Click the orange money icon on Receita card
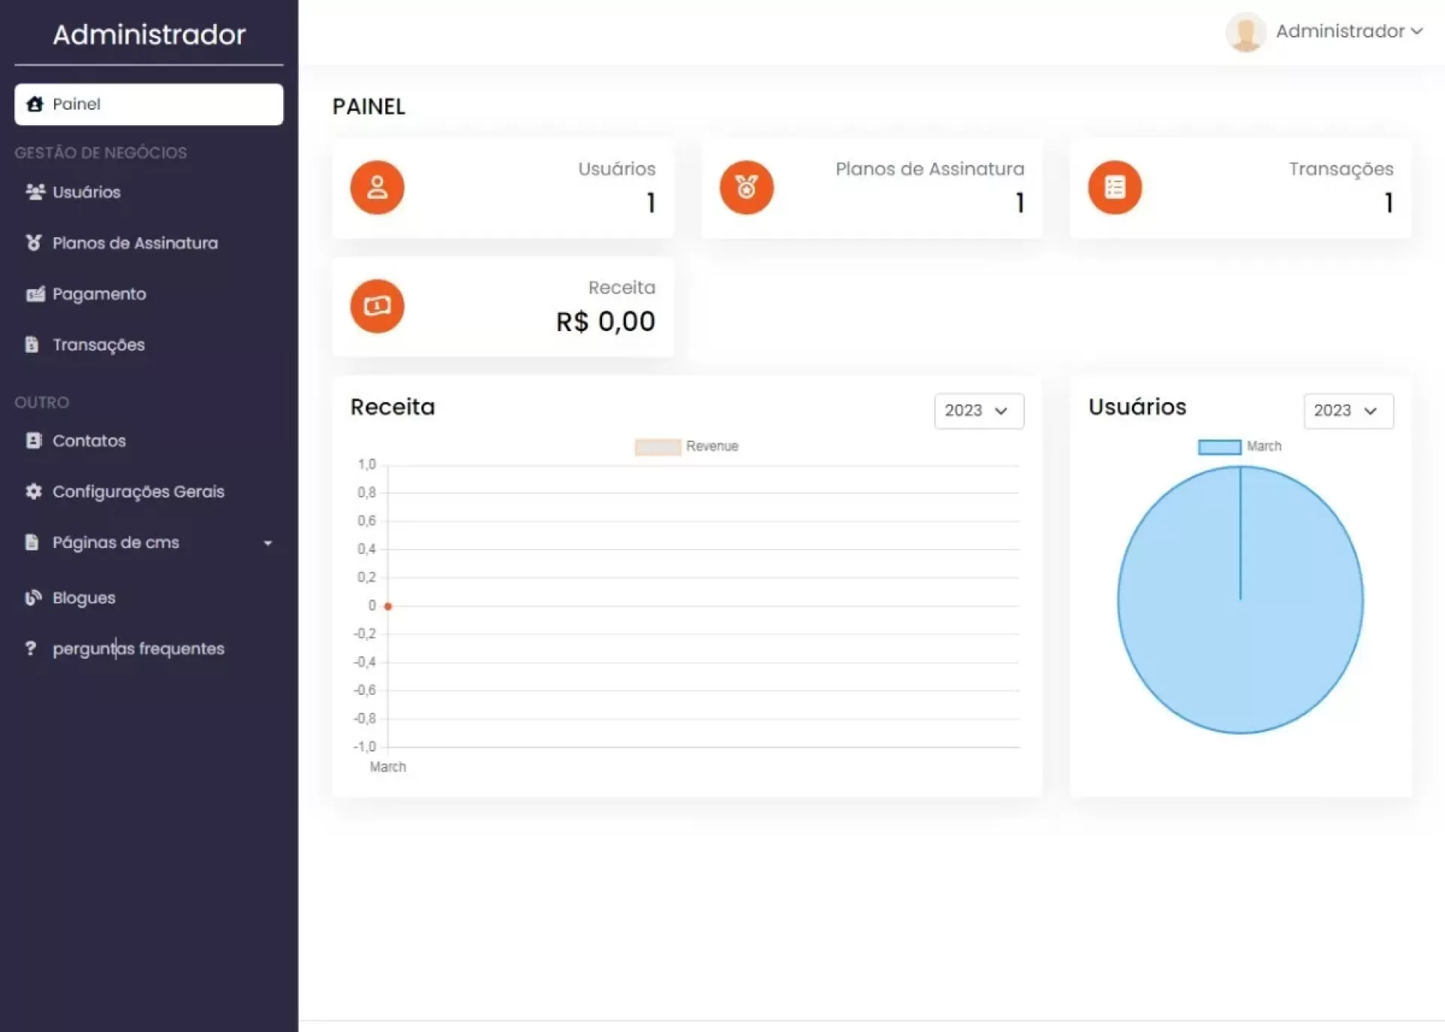The height and width of the screenshot is (1032, 1445). tap(377, 306)
